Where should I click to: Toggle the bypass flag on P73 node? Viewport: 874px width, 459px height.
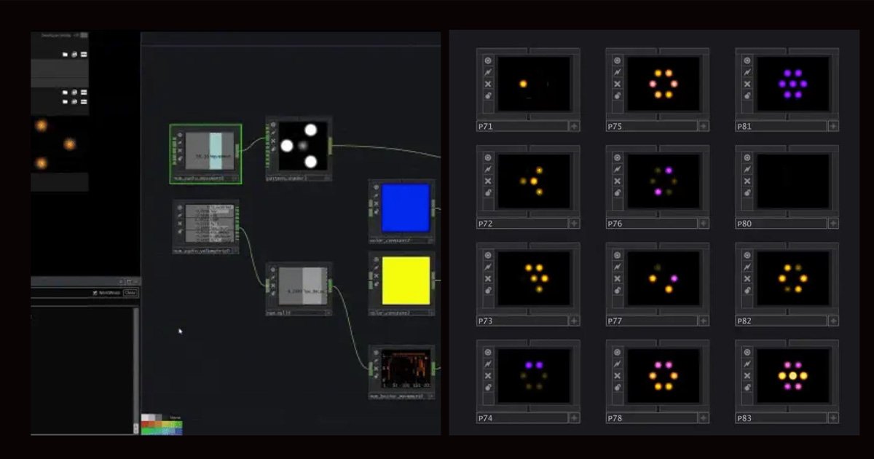click(488, 278)
